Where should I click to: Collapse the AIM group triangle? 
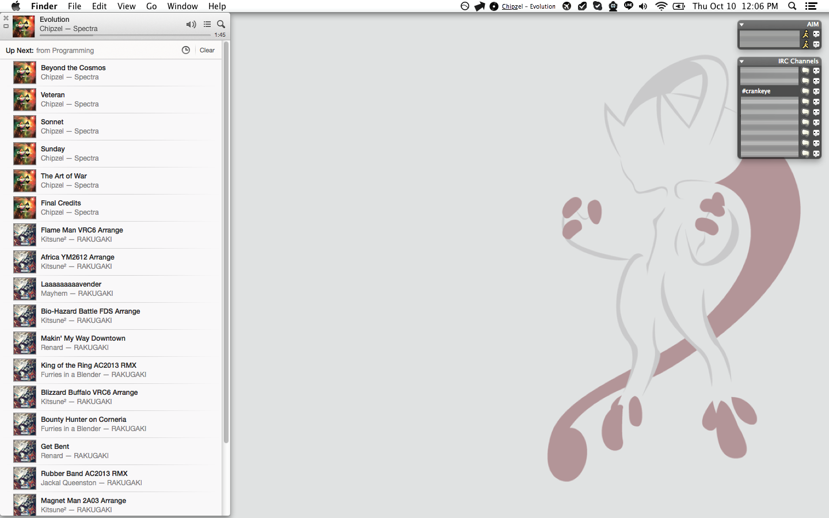[742, 25]
